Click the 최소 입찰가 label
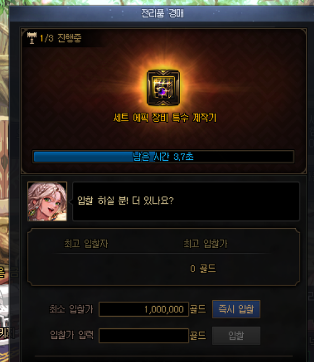 71,309
